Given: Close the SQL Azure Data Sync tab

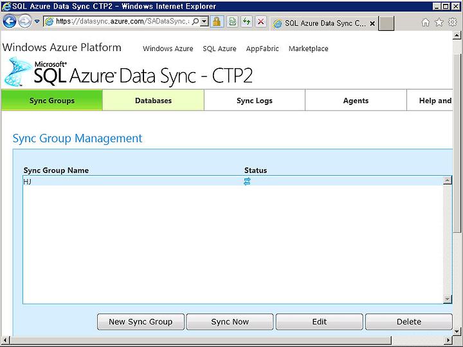Looking at the screenshot, I should coord(372,23).
